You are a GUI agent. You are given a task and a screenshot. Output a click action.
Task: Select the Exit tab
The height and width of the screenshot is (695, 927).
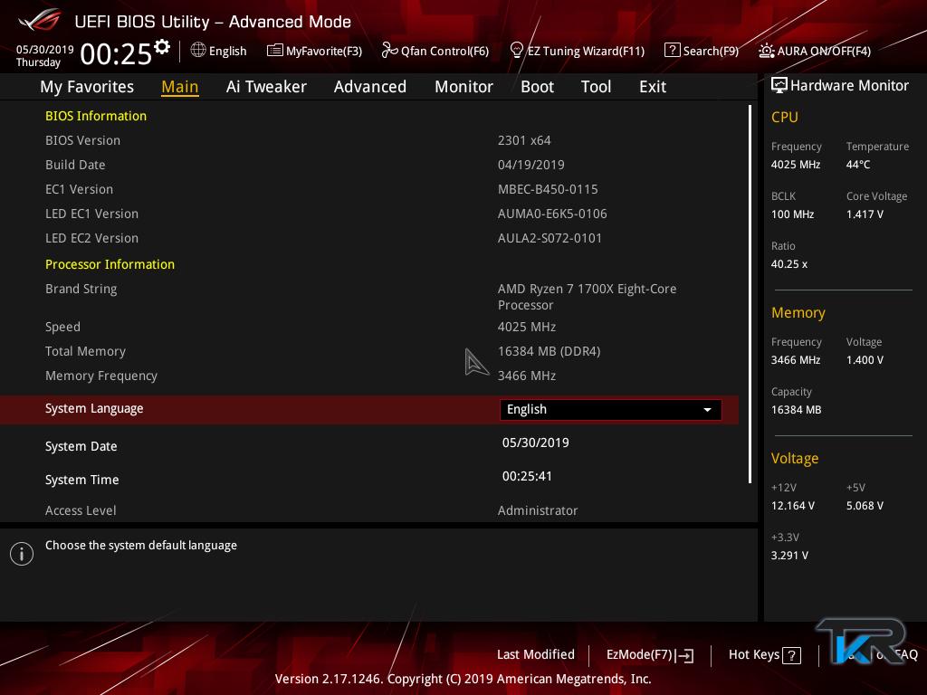coord(653,87)
